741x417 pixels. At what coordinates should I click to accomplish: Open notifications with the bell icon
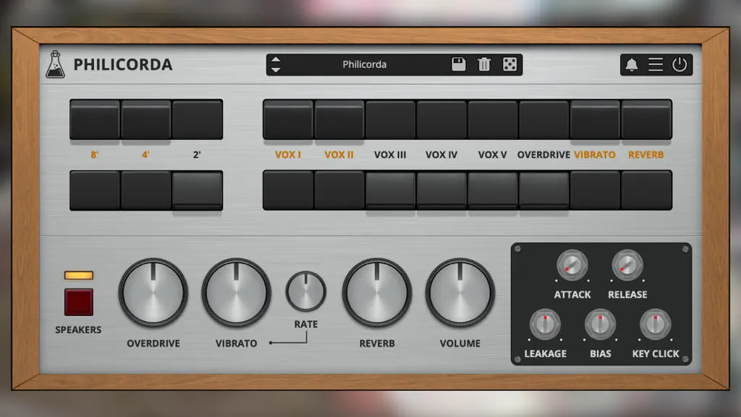tap(631, 64)
